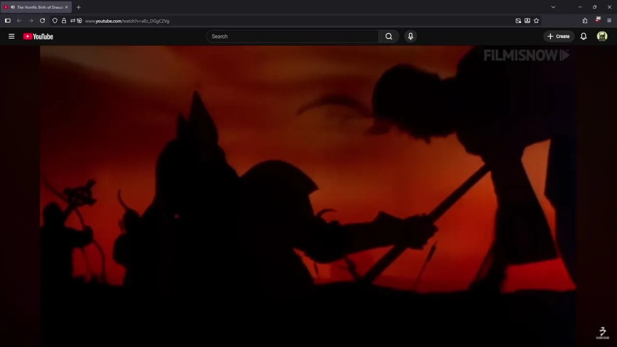Screen dimensions: 617x347
Task: Start voice search with microphone icon
Action: (x=411, y=36)
